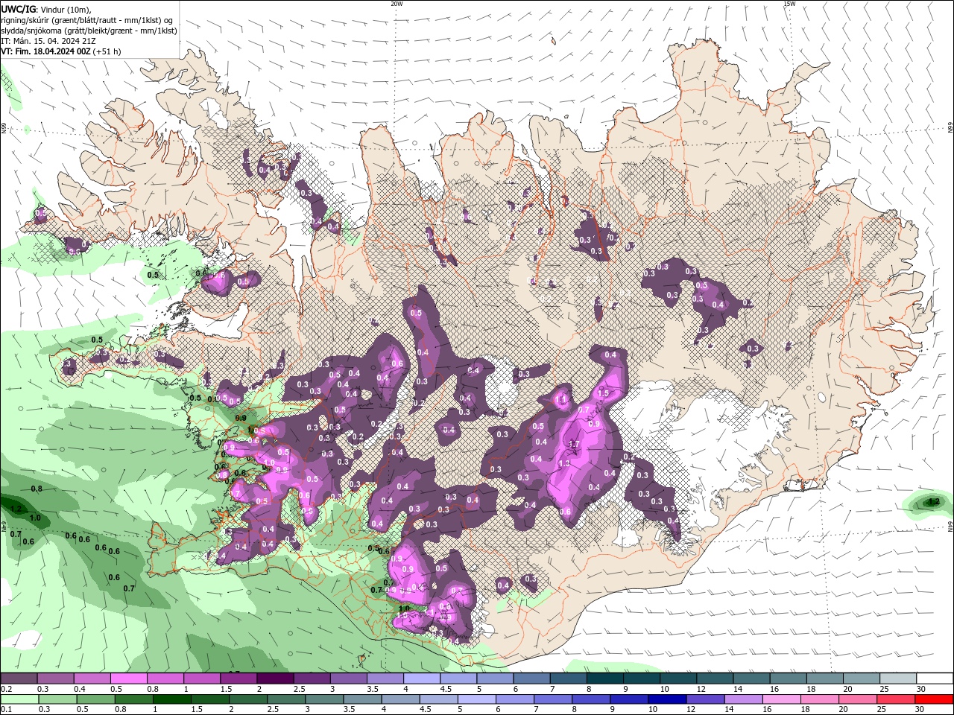Click the light lavender swatch labeled 4, top row
The image size is (954, 715).
[422, 679]
